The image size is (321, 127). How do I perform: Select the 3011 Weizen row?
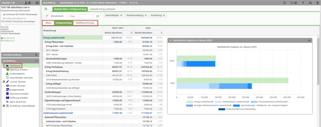click(x=103, y=50)
